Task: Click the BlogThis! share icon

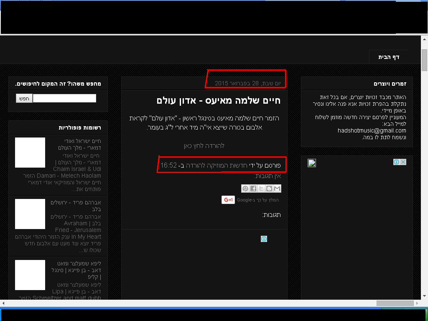Action: click(x=269, y=189)
